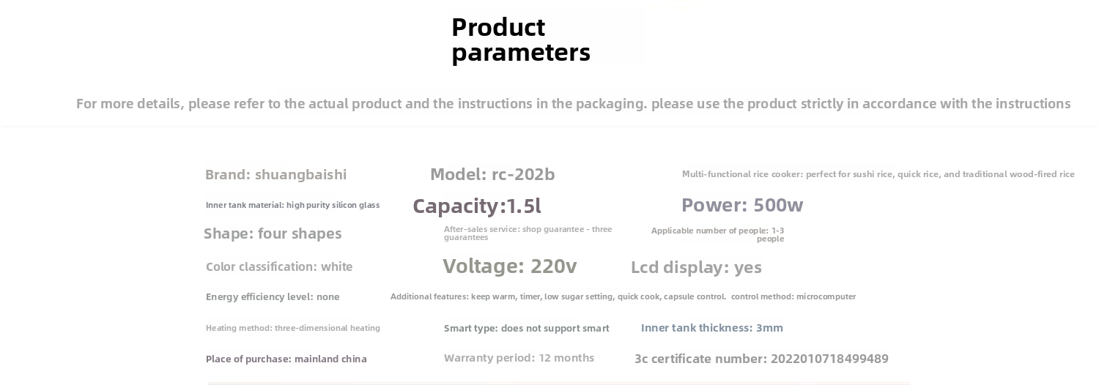Screen dimensions: 1099x385
Task: Select the Brand: shuangbaishi text
Action: pos(275,175)
